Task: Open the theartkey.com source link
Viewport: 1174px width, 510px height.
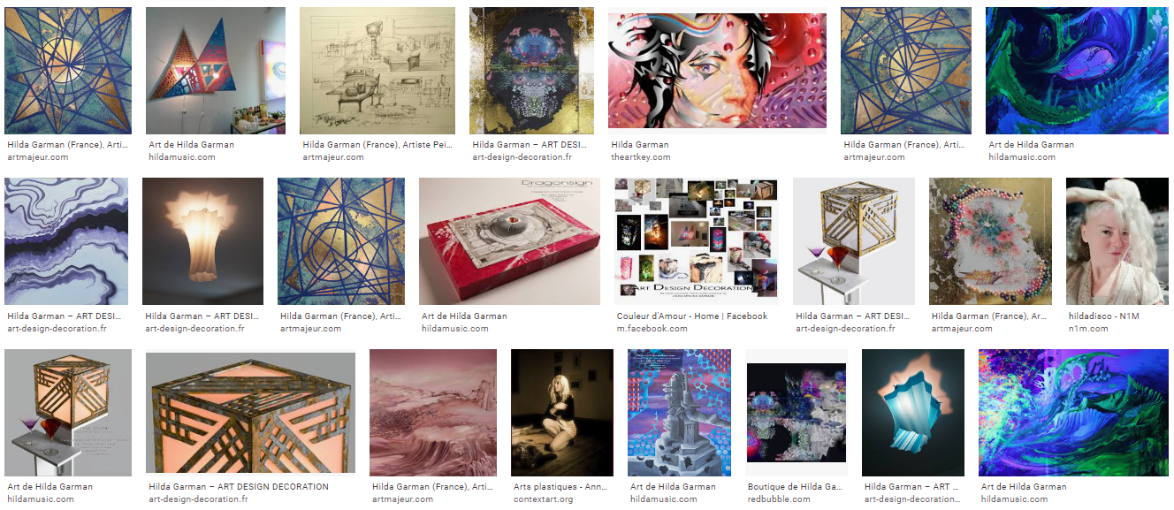Action: (641, 157)
